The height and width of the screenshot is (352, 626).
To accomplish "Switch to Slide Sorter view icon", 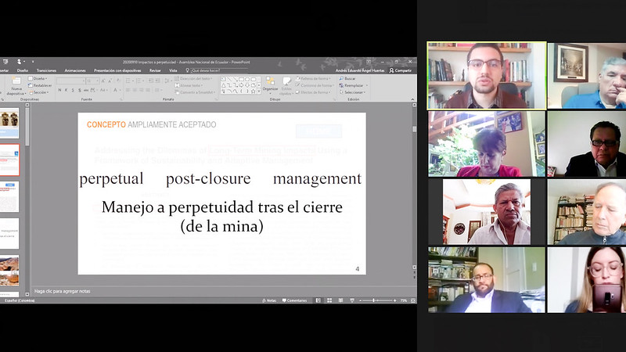I will click(x=329, y=300).
